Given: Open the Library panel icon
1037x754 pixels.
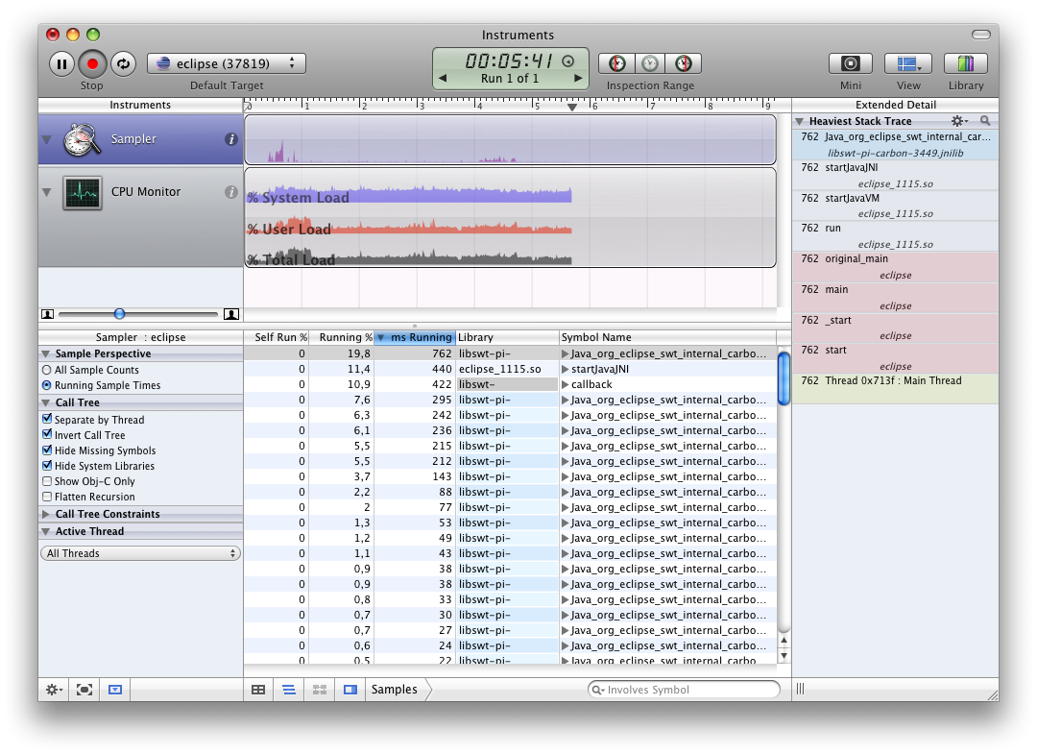Looking at the screenshot, I should tap(965, 64).
